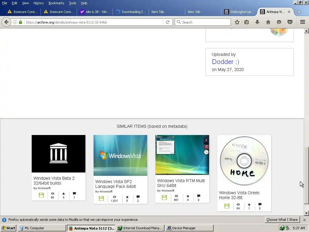Open the Firefox hamburger menu
This screenshot has height=232, width=309.
point(302,22)
